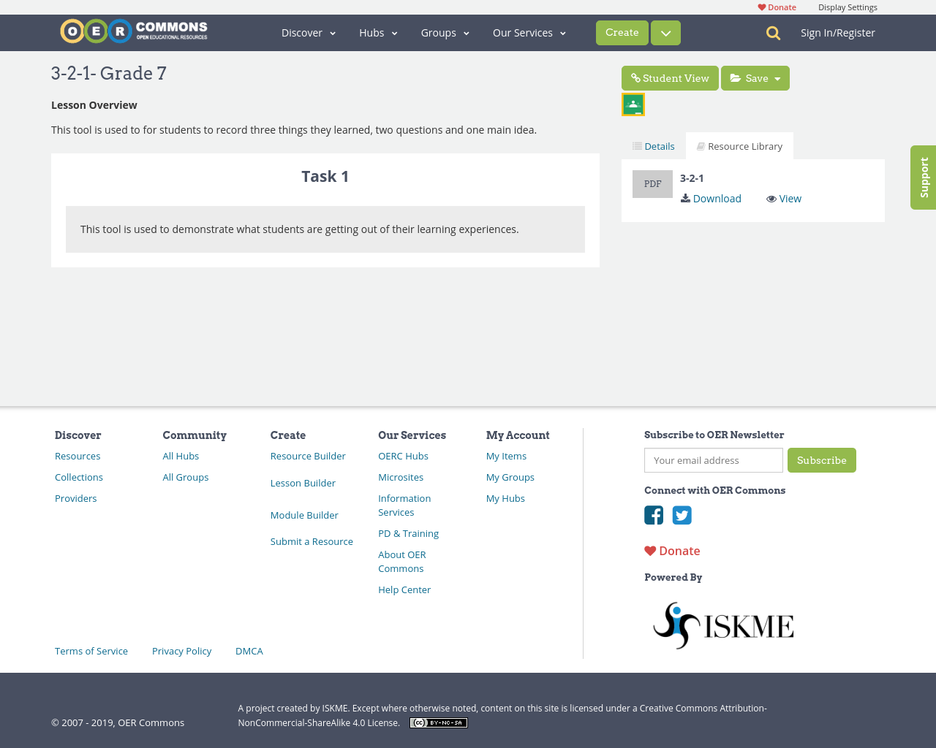Click the ISKME logo
936x748 pixels.
(x=722, y=625)
